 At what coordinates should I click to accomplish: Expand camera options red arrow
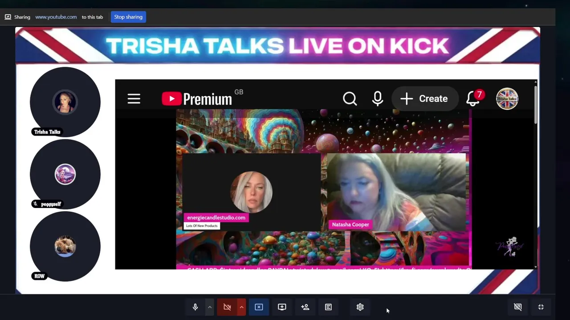tap(241, 307)
